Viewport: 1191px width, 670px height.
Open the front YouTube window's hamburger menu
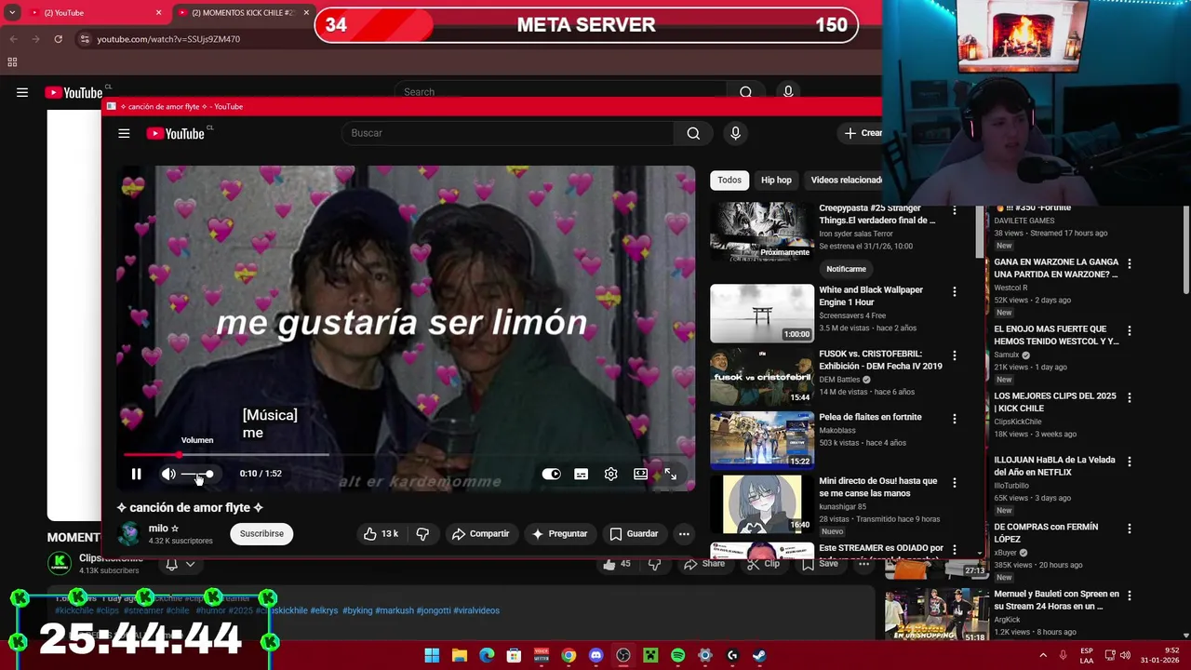click(124, 133)
